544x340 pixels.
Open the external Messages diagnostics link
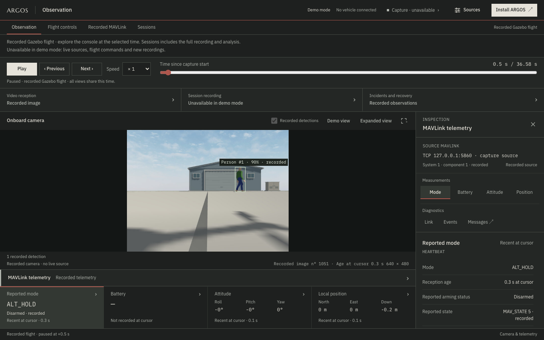pos(481,222)
